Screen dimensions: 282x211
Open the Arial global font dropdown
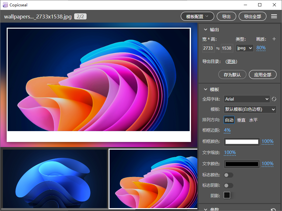pos(247,99)
